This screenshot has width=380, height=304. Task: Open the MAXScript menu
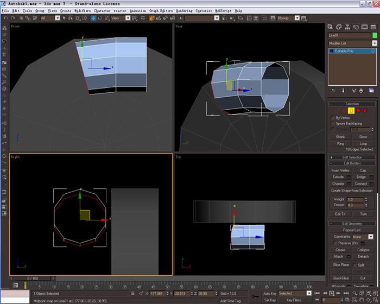tap(223, 11)
